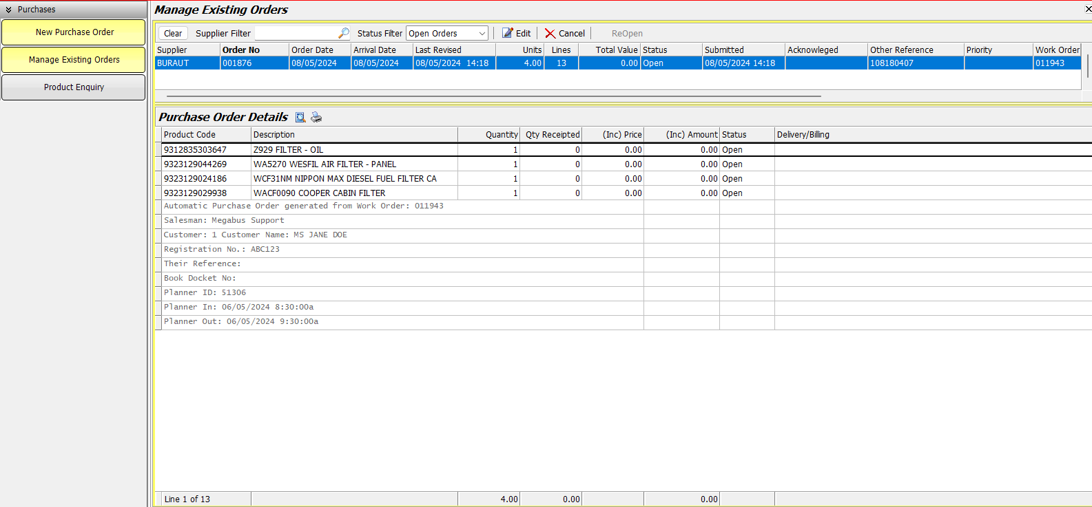The width and height of the screenshot is (1092, 507).
Task: Collapse the Purchases panel chevron
Action: click(8, 10)
